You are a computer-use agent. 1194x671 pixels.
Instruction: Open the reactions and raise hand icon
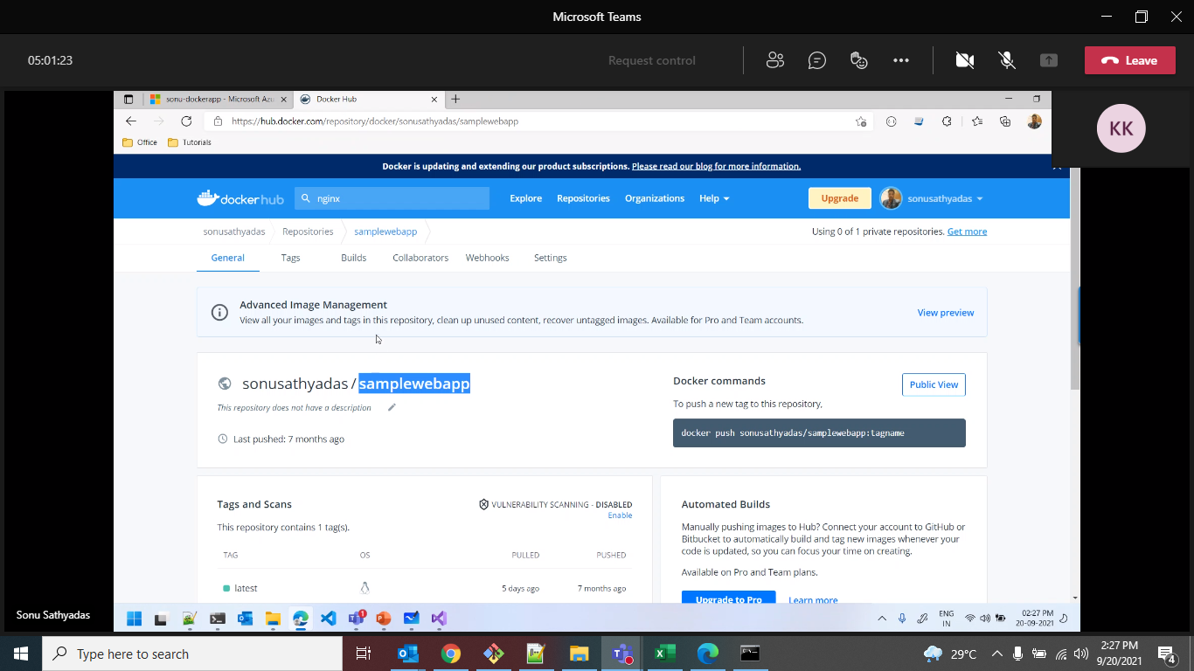(x=859, y=60)
